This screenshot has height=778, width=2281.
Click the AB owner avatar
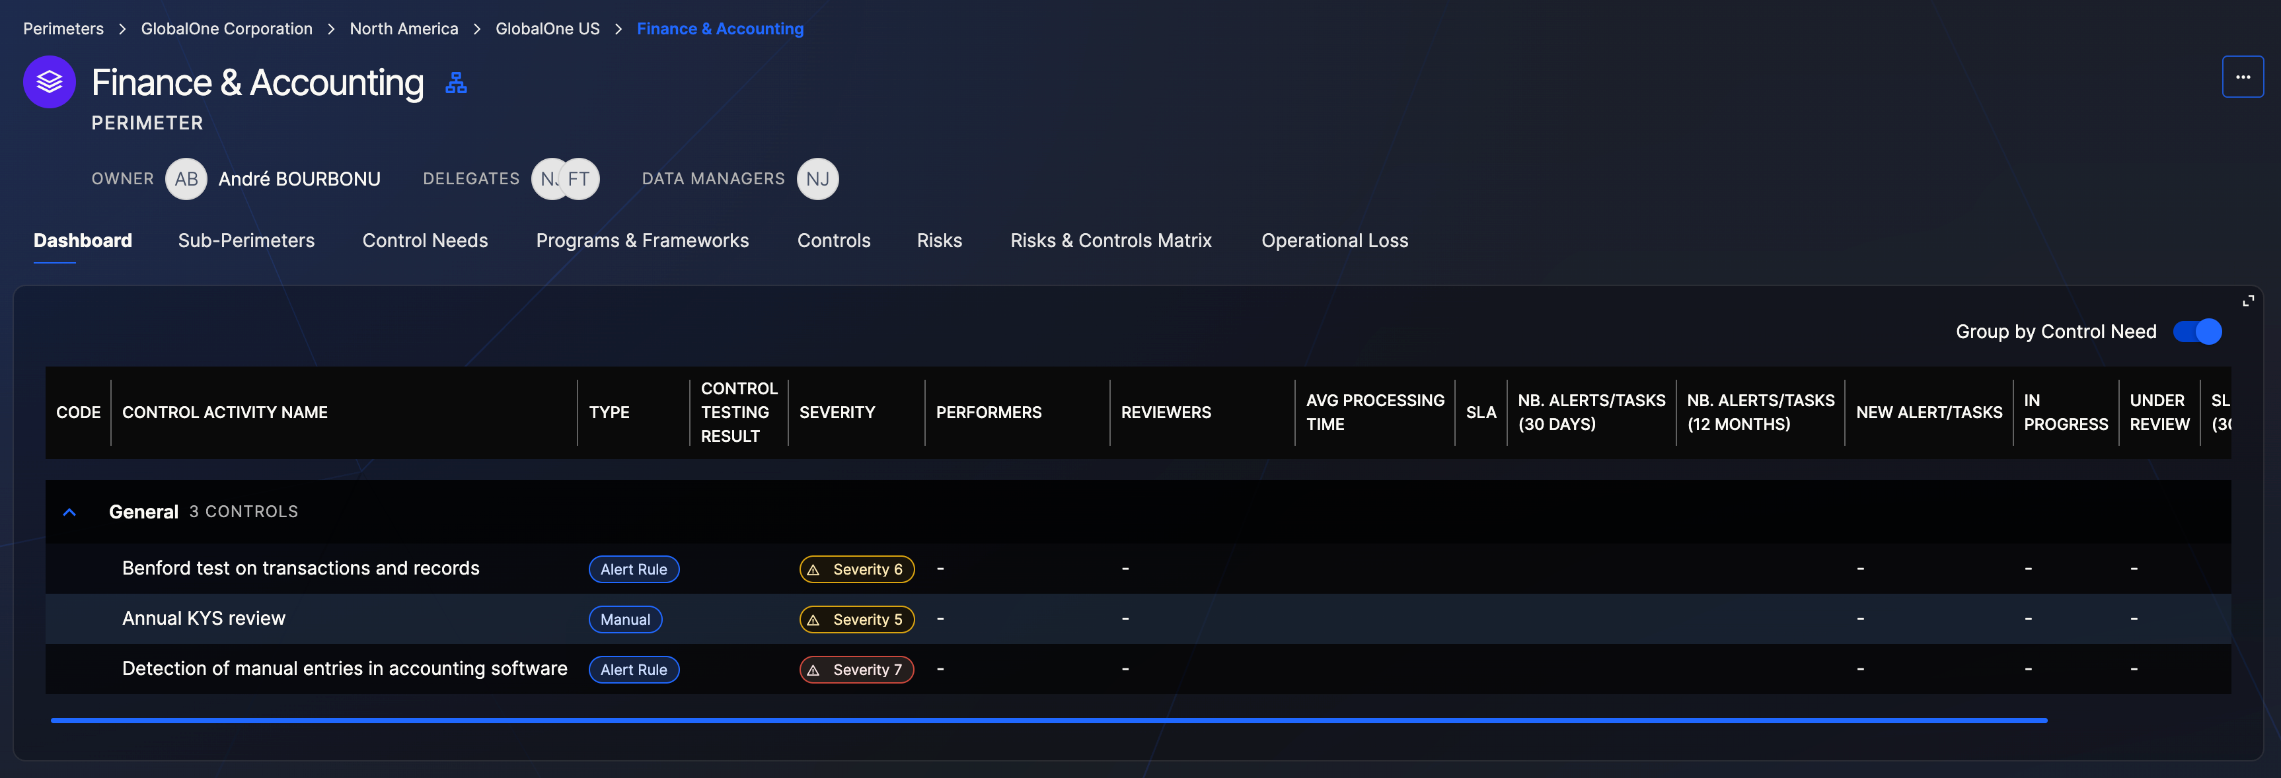click(186, 179)
